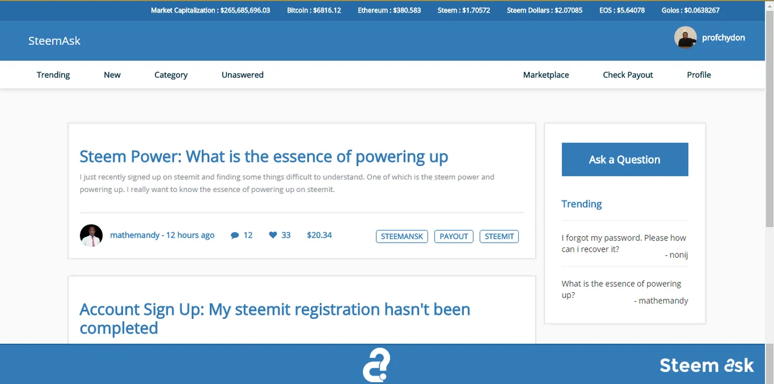The image size is (774, 384).
Task: Click the Bitcoin price ticker
Action: [314, 10]
